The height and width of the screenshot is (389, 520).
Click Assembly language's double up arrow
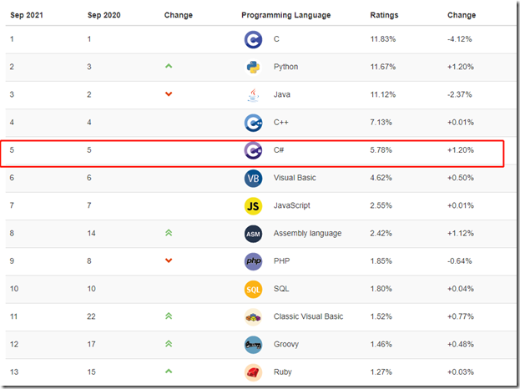tap(169, 233)
